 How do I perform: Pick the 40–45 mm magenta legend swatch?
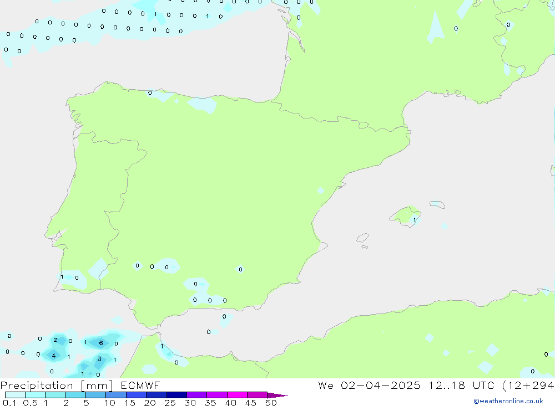coord(237,395)
